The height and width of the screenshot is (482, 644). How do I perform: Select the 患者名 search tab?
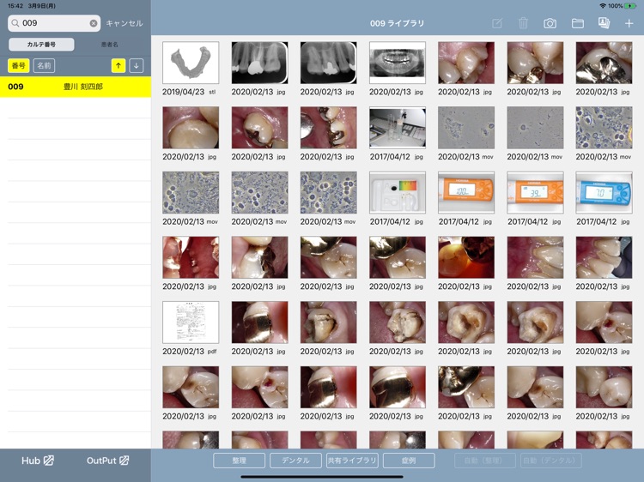(x=109, y=45)
